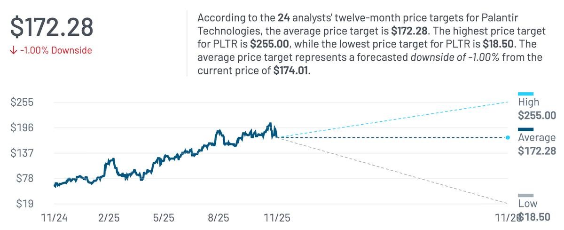Click the $78 y-axis label
564x230 pixels.
point(25,178)
